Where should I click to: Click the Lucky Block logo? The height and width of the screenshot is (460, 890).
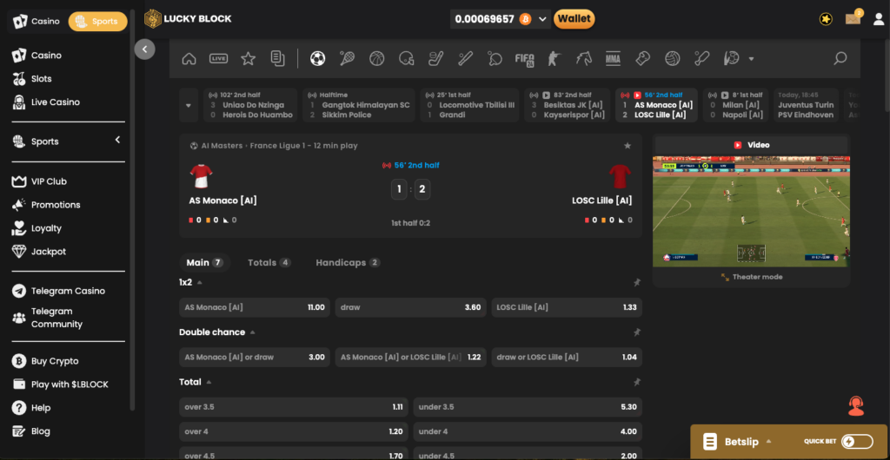[188, 19]
